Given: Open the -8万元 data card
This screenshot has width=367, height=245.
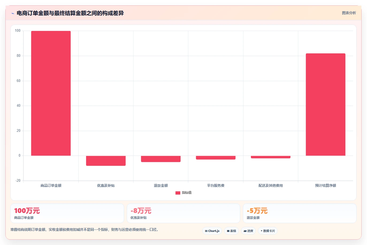Looking at the screenshot, I should point(183,213).
